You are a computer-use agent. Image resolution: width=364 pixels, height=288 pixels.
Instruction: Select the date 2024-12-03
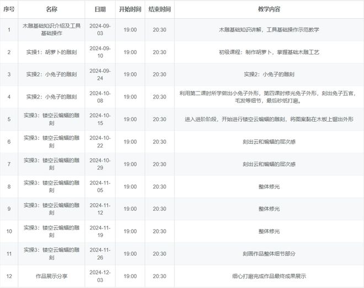pyautogui.click(x=100, y=276)
